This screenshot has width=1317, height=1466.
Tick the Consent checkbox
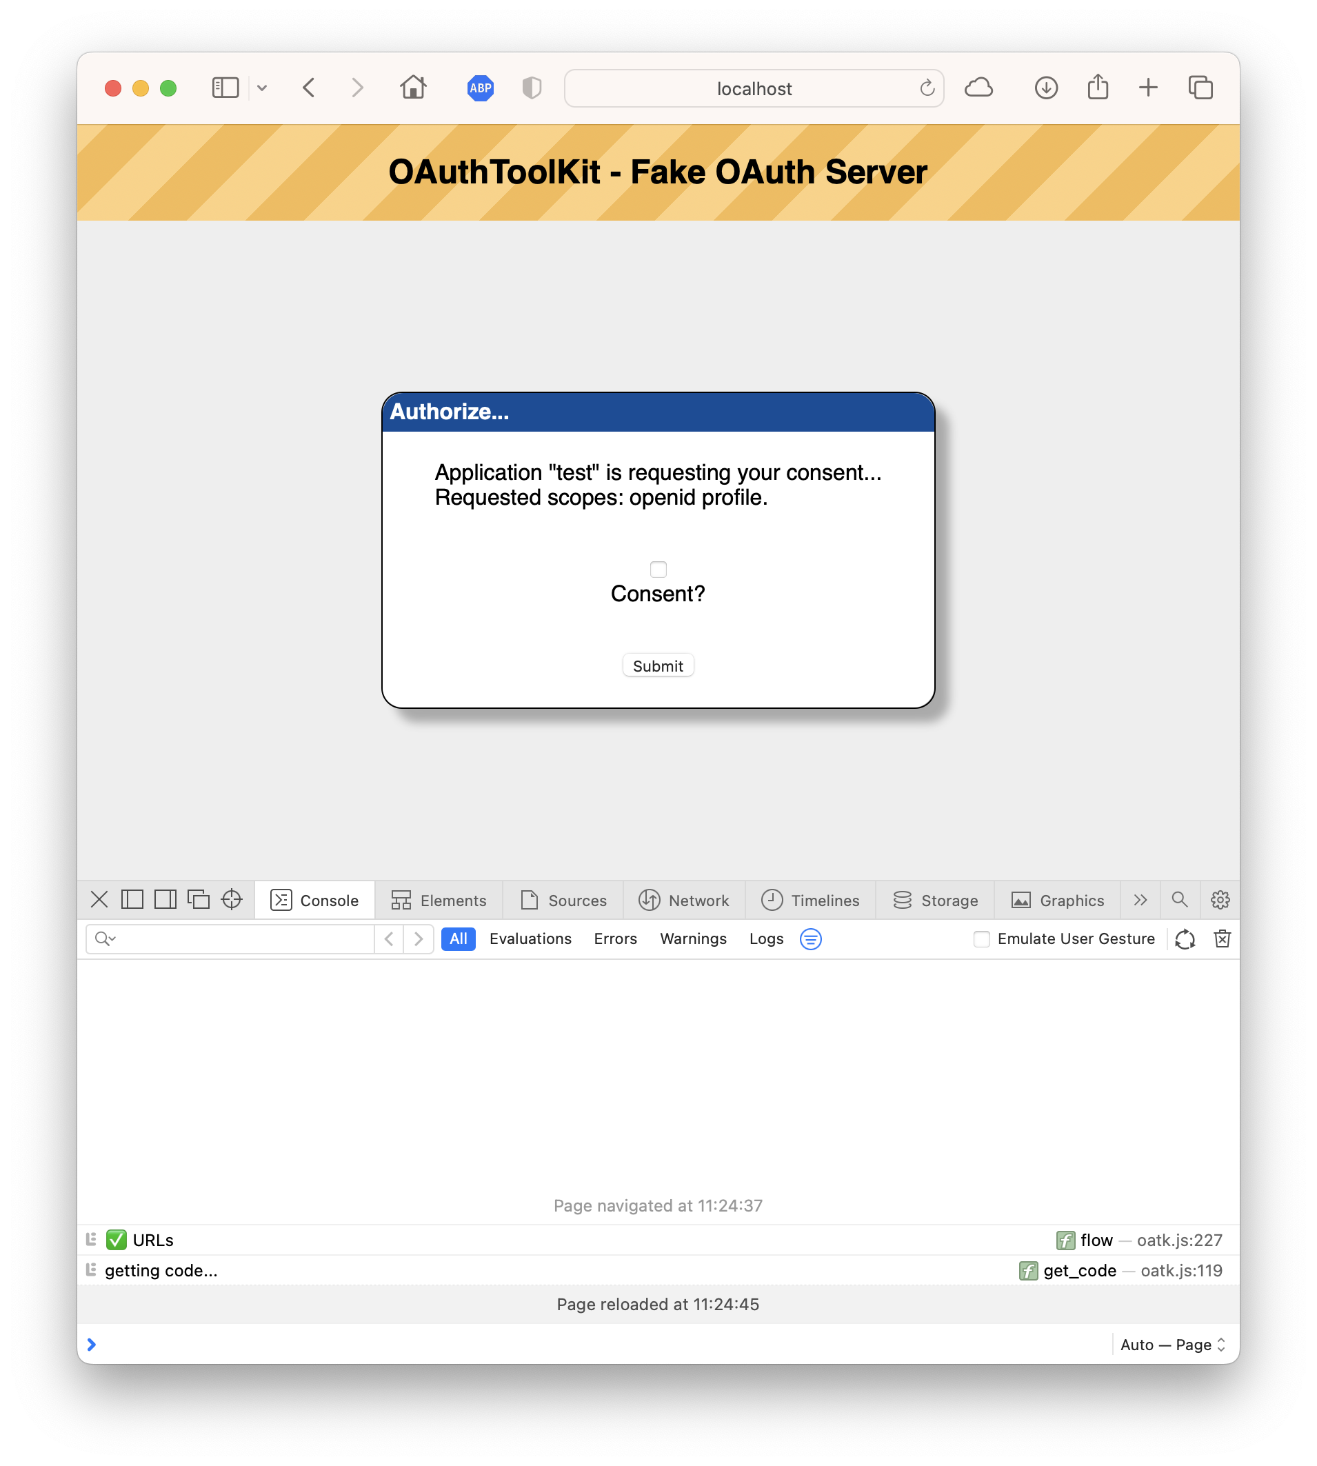click(658, 570)
